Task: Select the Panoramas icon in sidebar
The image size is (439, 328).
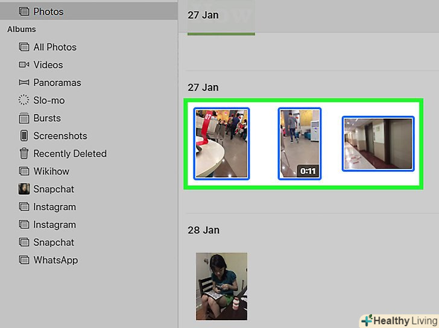Action: (x=24, y=83)
